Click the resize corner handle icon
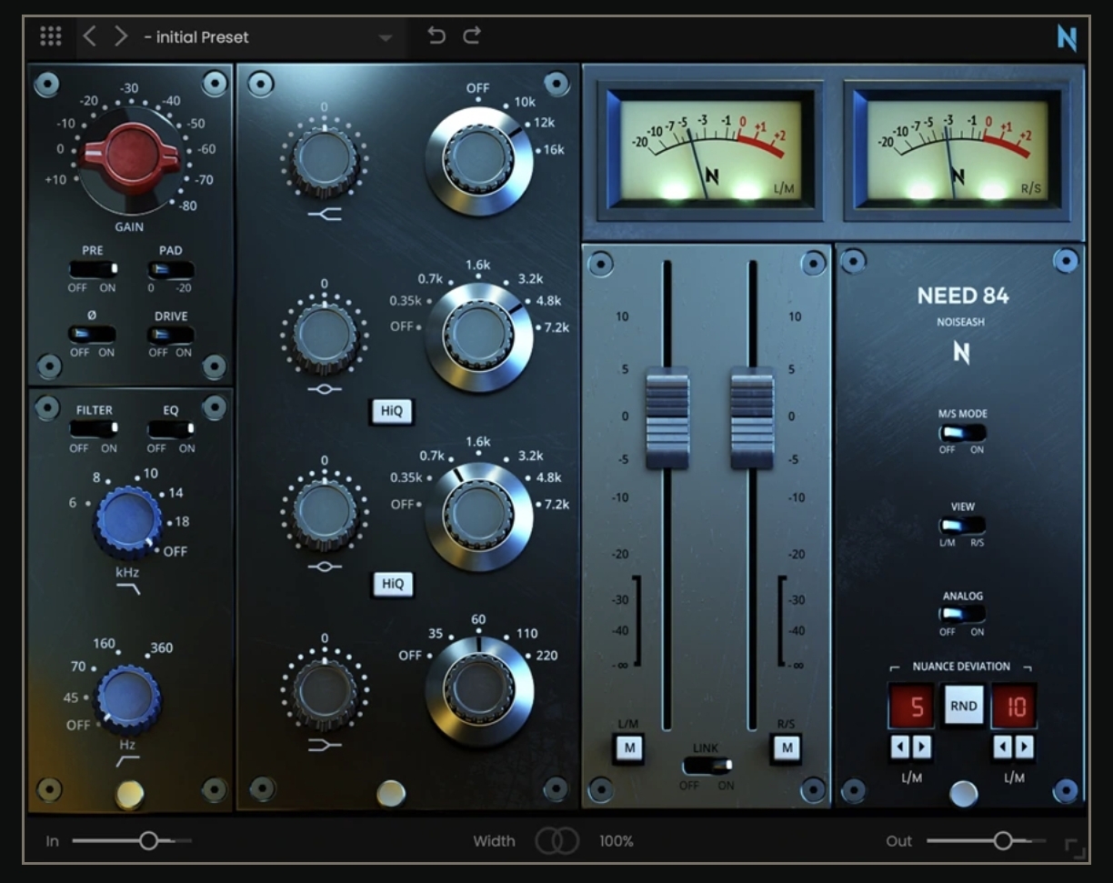This screenshot has height=883, width=1113. click(x=1076, y=849)
